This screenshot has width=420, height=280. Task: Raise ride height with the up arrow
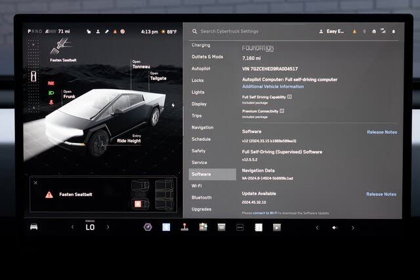coord(33,45)
